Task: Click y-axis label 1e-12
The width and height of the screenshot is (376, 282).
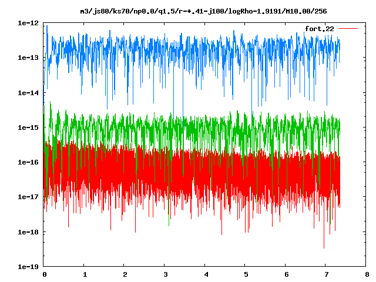Action: [x=28, y=23]
